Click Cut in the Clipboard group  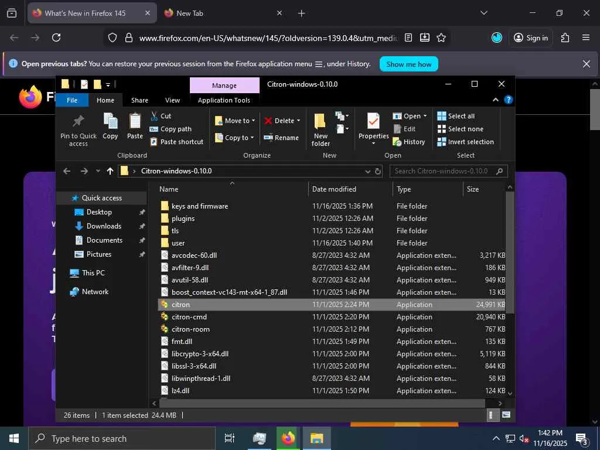coord(161,116)
